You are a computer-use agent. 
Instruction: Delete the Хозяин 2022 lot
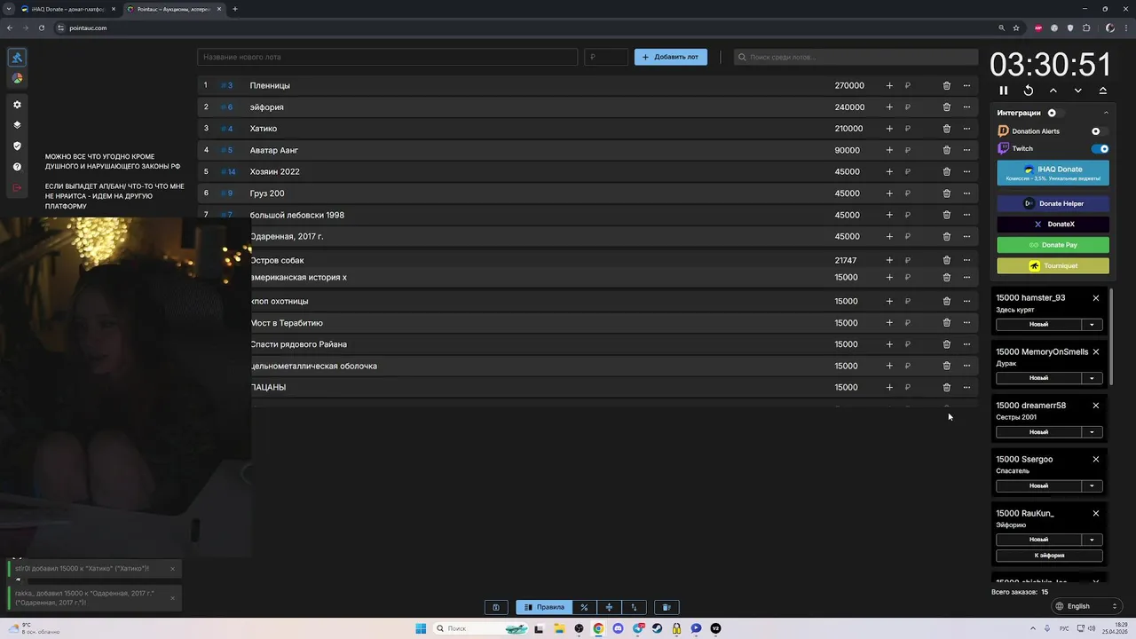(x=946, y=172)
